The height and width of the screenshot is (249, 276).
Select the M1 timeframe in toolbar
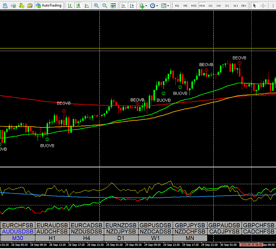pos(177,6)
